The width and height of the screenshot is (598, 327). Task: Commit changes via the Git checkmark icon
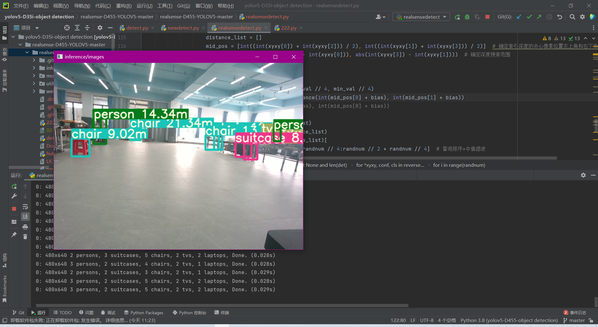coord(529,17)
